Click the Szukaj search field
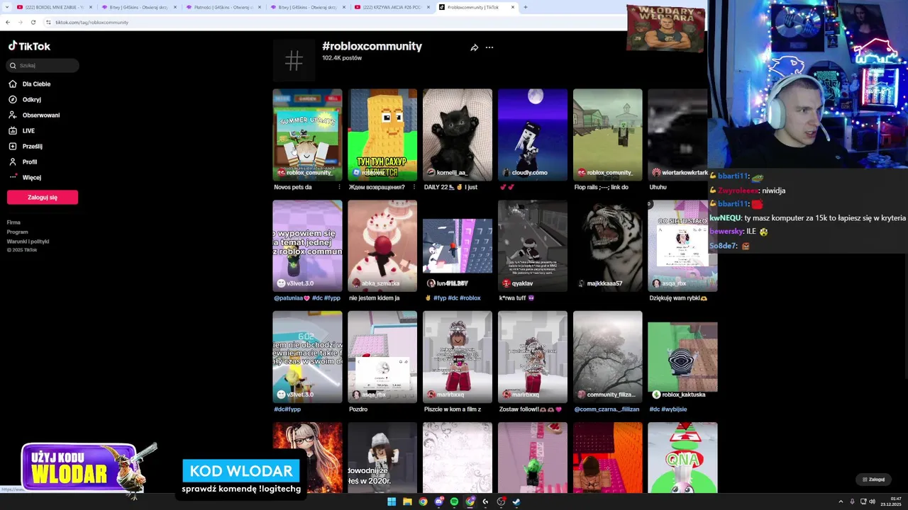Viewport: 908px width, 510px height. [43, 65]
